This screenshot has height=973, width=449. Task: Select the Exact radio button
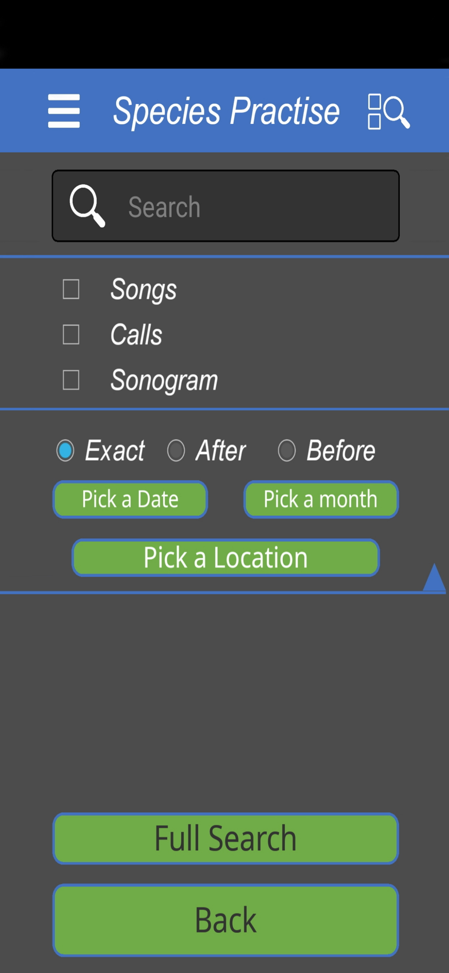tap(65, 450)
